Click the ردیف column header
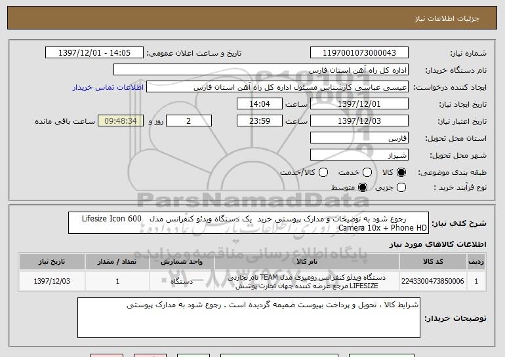505x357 pixels. (476, 262)
